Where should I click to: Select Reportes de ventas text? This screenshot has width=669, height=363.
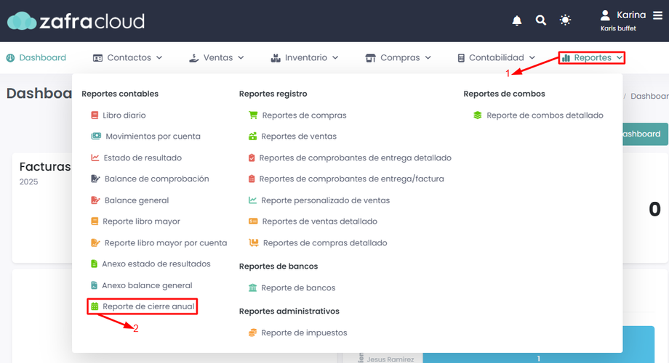point(299,136)
